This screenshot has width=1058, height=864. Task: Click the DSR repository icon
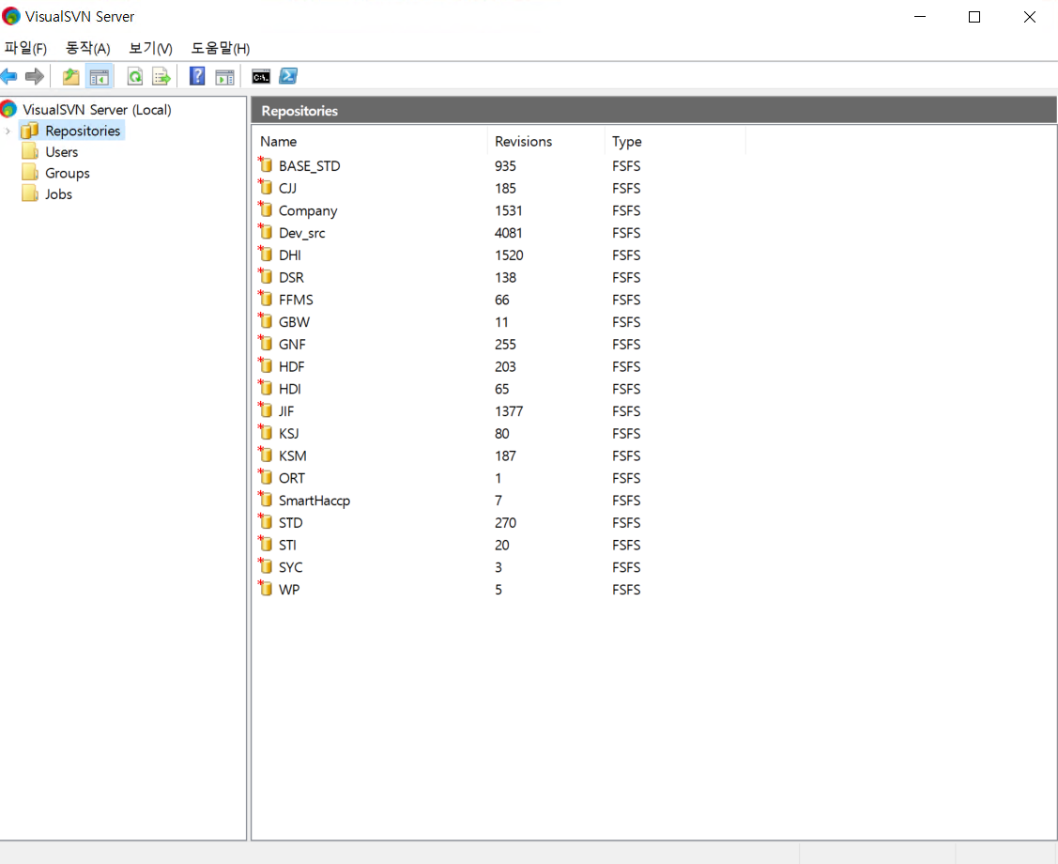point(265,276)
